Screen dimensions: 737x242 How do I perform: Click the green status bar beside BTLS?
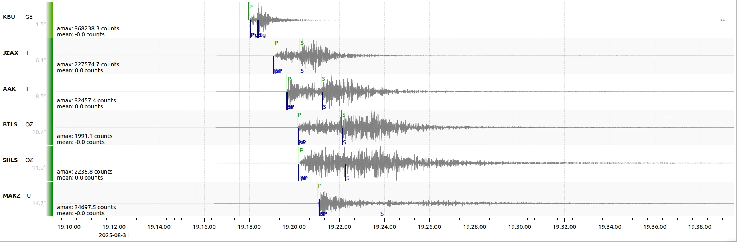[x=49, y=128]
